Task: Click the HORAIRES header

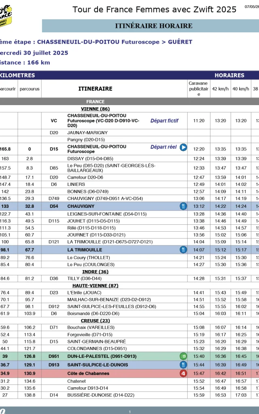Action: 229,75
